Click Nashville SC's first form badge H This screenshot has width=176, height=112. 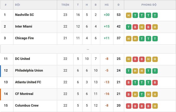tap(129, 15)
